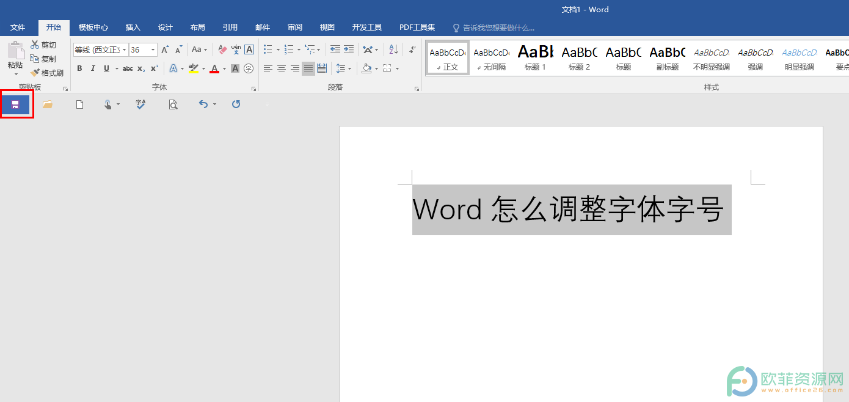Apply the 副标题 subtitle style
Viewport: 849px width, 402px height.
668,58
